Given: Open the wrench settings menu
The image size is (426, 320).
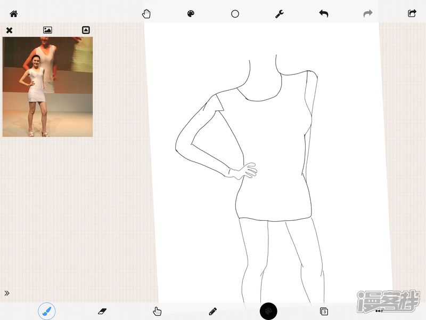Looking at the screenshot, I should point(279,14).
